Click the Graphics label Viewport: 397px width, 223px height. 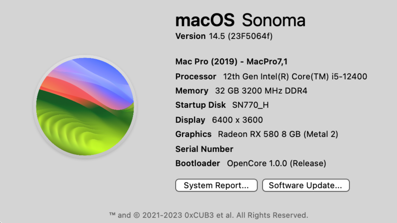tap(194, 134)
